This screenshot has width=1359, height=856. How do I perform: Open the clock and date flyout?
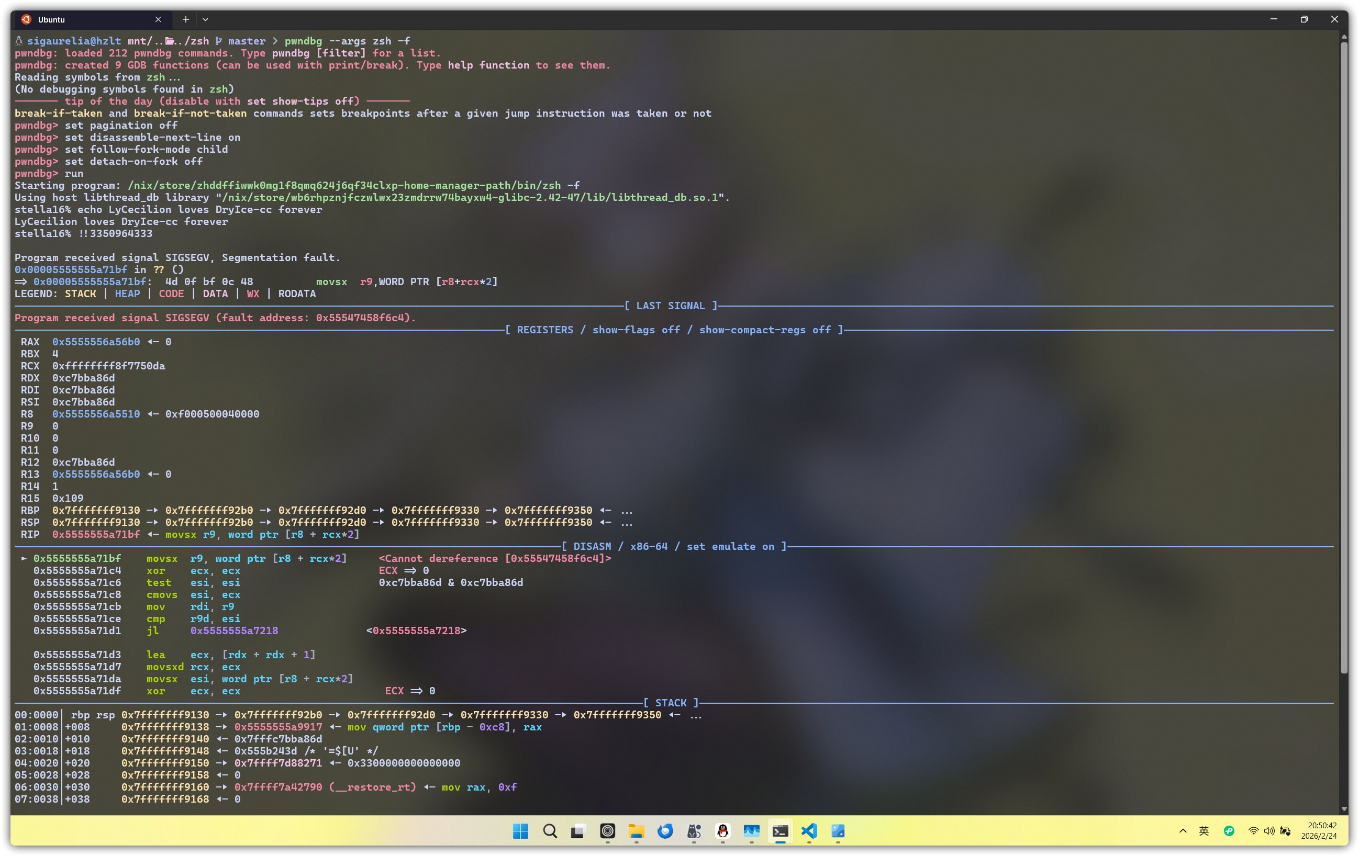click(1318, 831)
